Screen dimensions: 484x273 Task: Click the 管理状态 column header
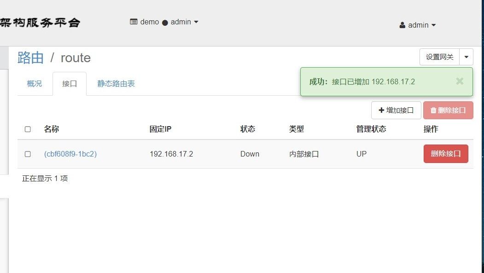371,129
